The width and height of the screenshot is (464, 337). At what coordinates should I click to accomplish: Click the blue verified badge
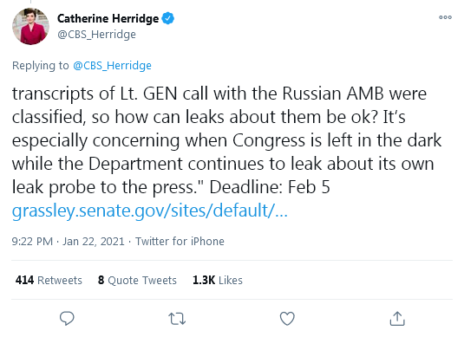click(167, 18)
